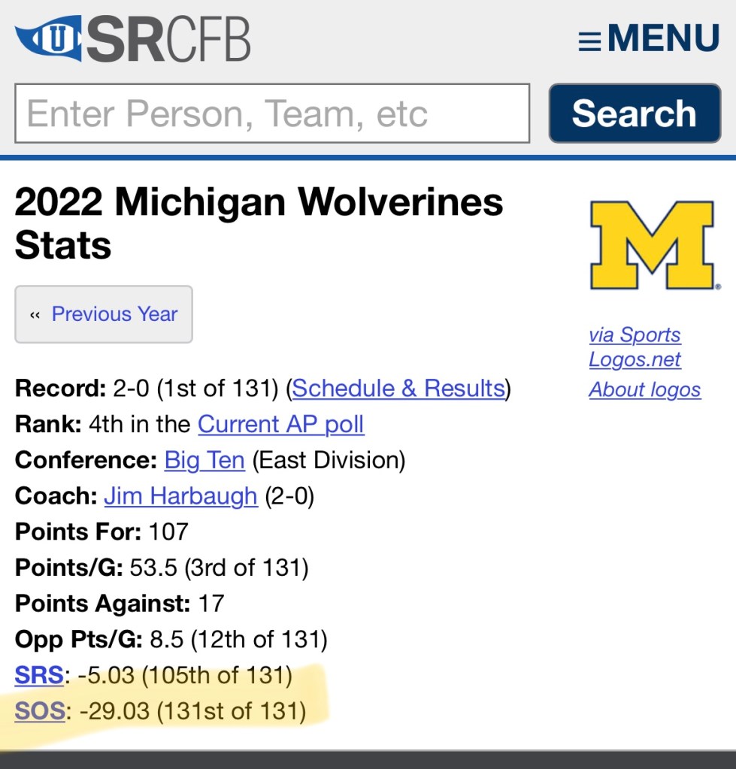Click the Michigan block M logo

(x=652, y=245)
